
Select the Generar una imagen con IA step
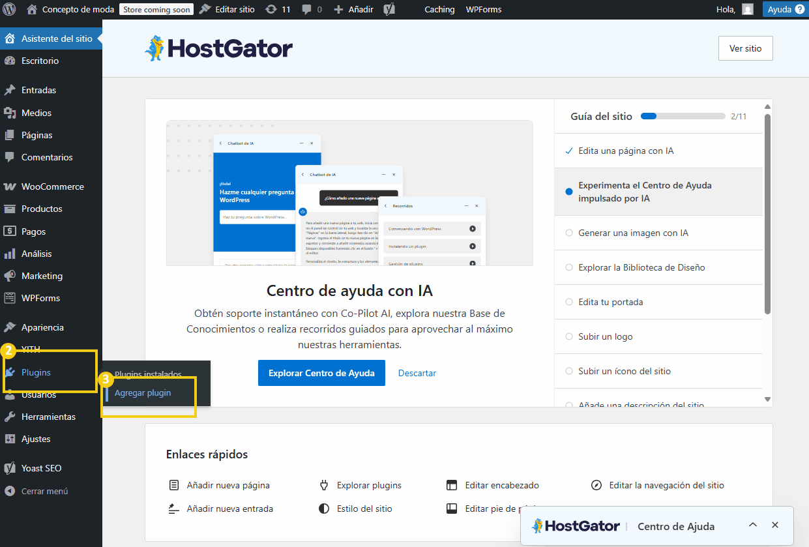(658, 233)
